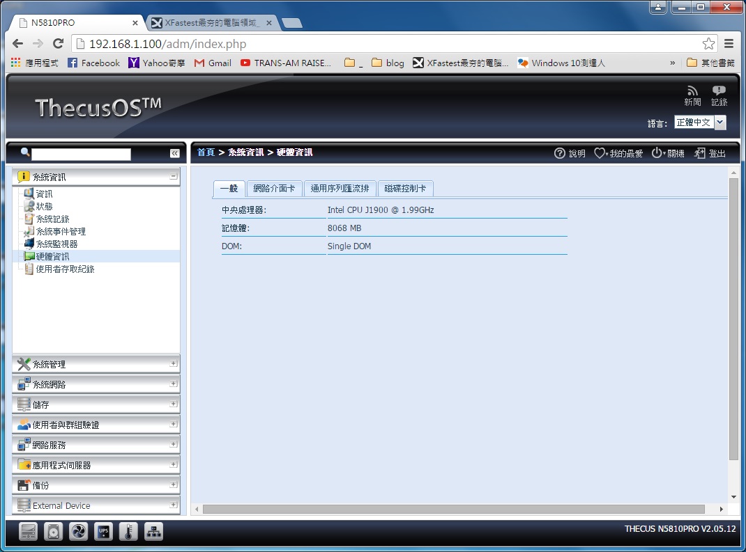Switch to the 通用序列匯流排 tab
The image size is (746, 552).
[x=340, y=189]
